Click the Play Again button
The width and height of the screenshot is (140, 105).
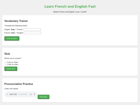pyautogui.click(x=43, y=97)
